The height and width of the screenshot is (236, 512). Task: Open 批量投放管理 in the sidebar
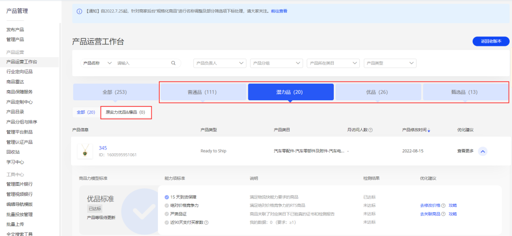(x=19, y=215)
